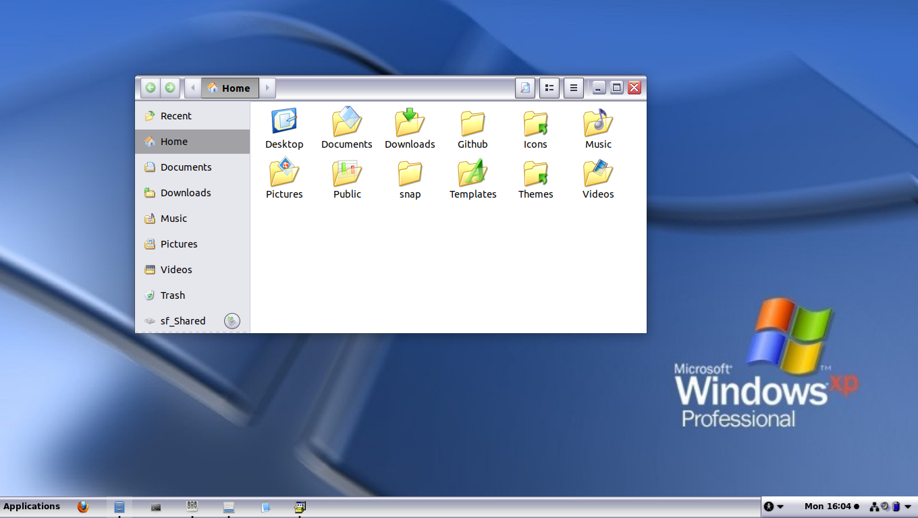Image resolution: width=918 pixels, height=518 pixels.
Task: Open Trash from the sidebar
Action: click(192, 295)
